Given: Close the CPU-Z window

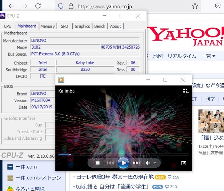Looking at the screenshot, I should click(x=138, y=16).
